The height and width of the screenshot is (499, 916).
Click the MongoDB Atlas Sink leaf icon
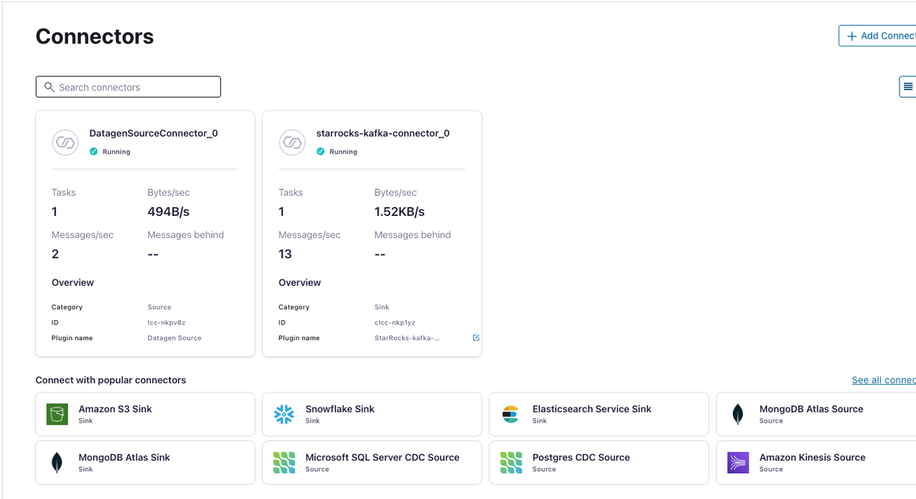(x=57, y=463)
